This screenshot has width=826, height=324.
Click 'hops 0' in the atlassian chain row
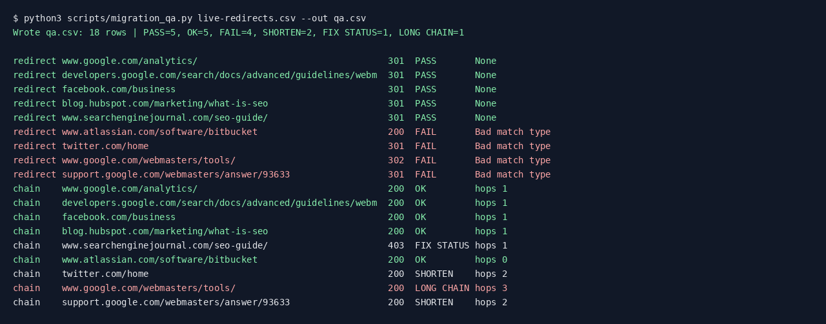click(491, 259)
